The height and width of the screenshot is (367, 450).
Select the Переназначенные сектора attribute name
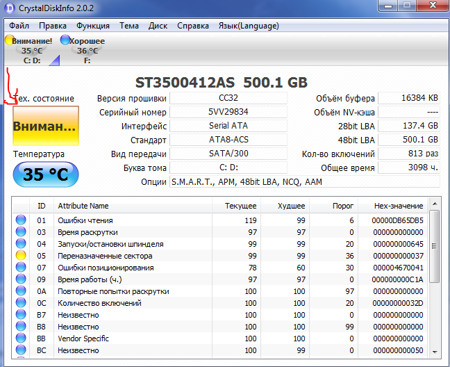[x=105, y=256]
